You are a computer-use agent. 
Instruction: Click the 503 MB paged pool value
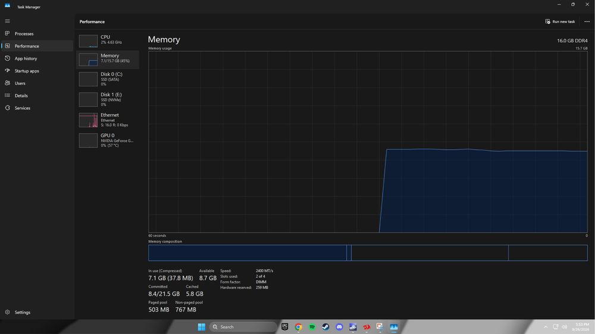pos(159,310)
